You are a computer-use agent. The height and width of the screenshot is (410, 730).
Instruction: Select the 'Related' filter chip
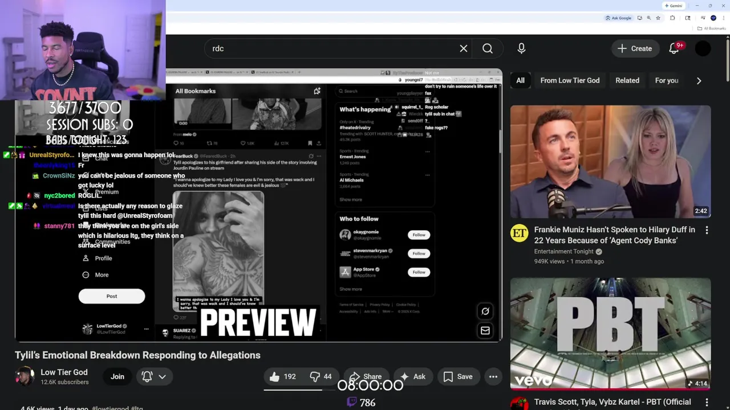[627, 80]
